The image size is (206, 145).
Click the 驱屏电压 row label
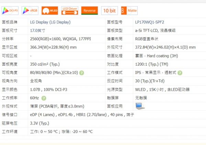[10, 123]
